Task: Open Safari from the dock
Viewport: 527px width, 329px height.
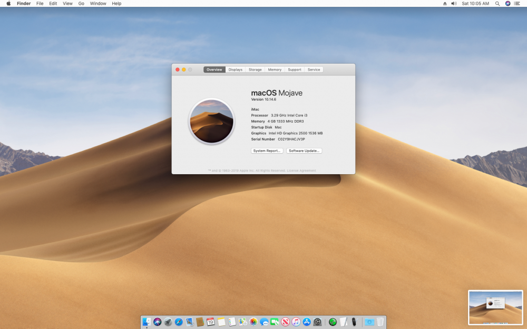Action: tap(179, 322)
